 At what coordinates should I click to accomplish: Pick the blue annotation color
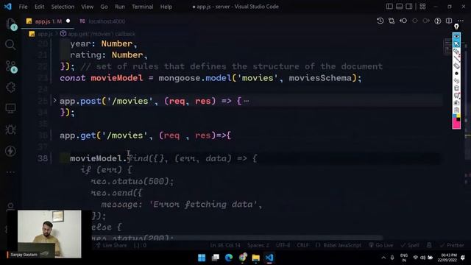click(455, 116)
